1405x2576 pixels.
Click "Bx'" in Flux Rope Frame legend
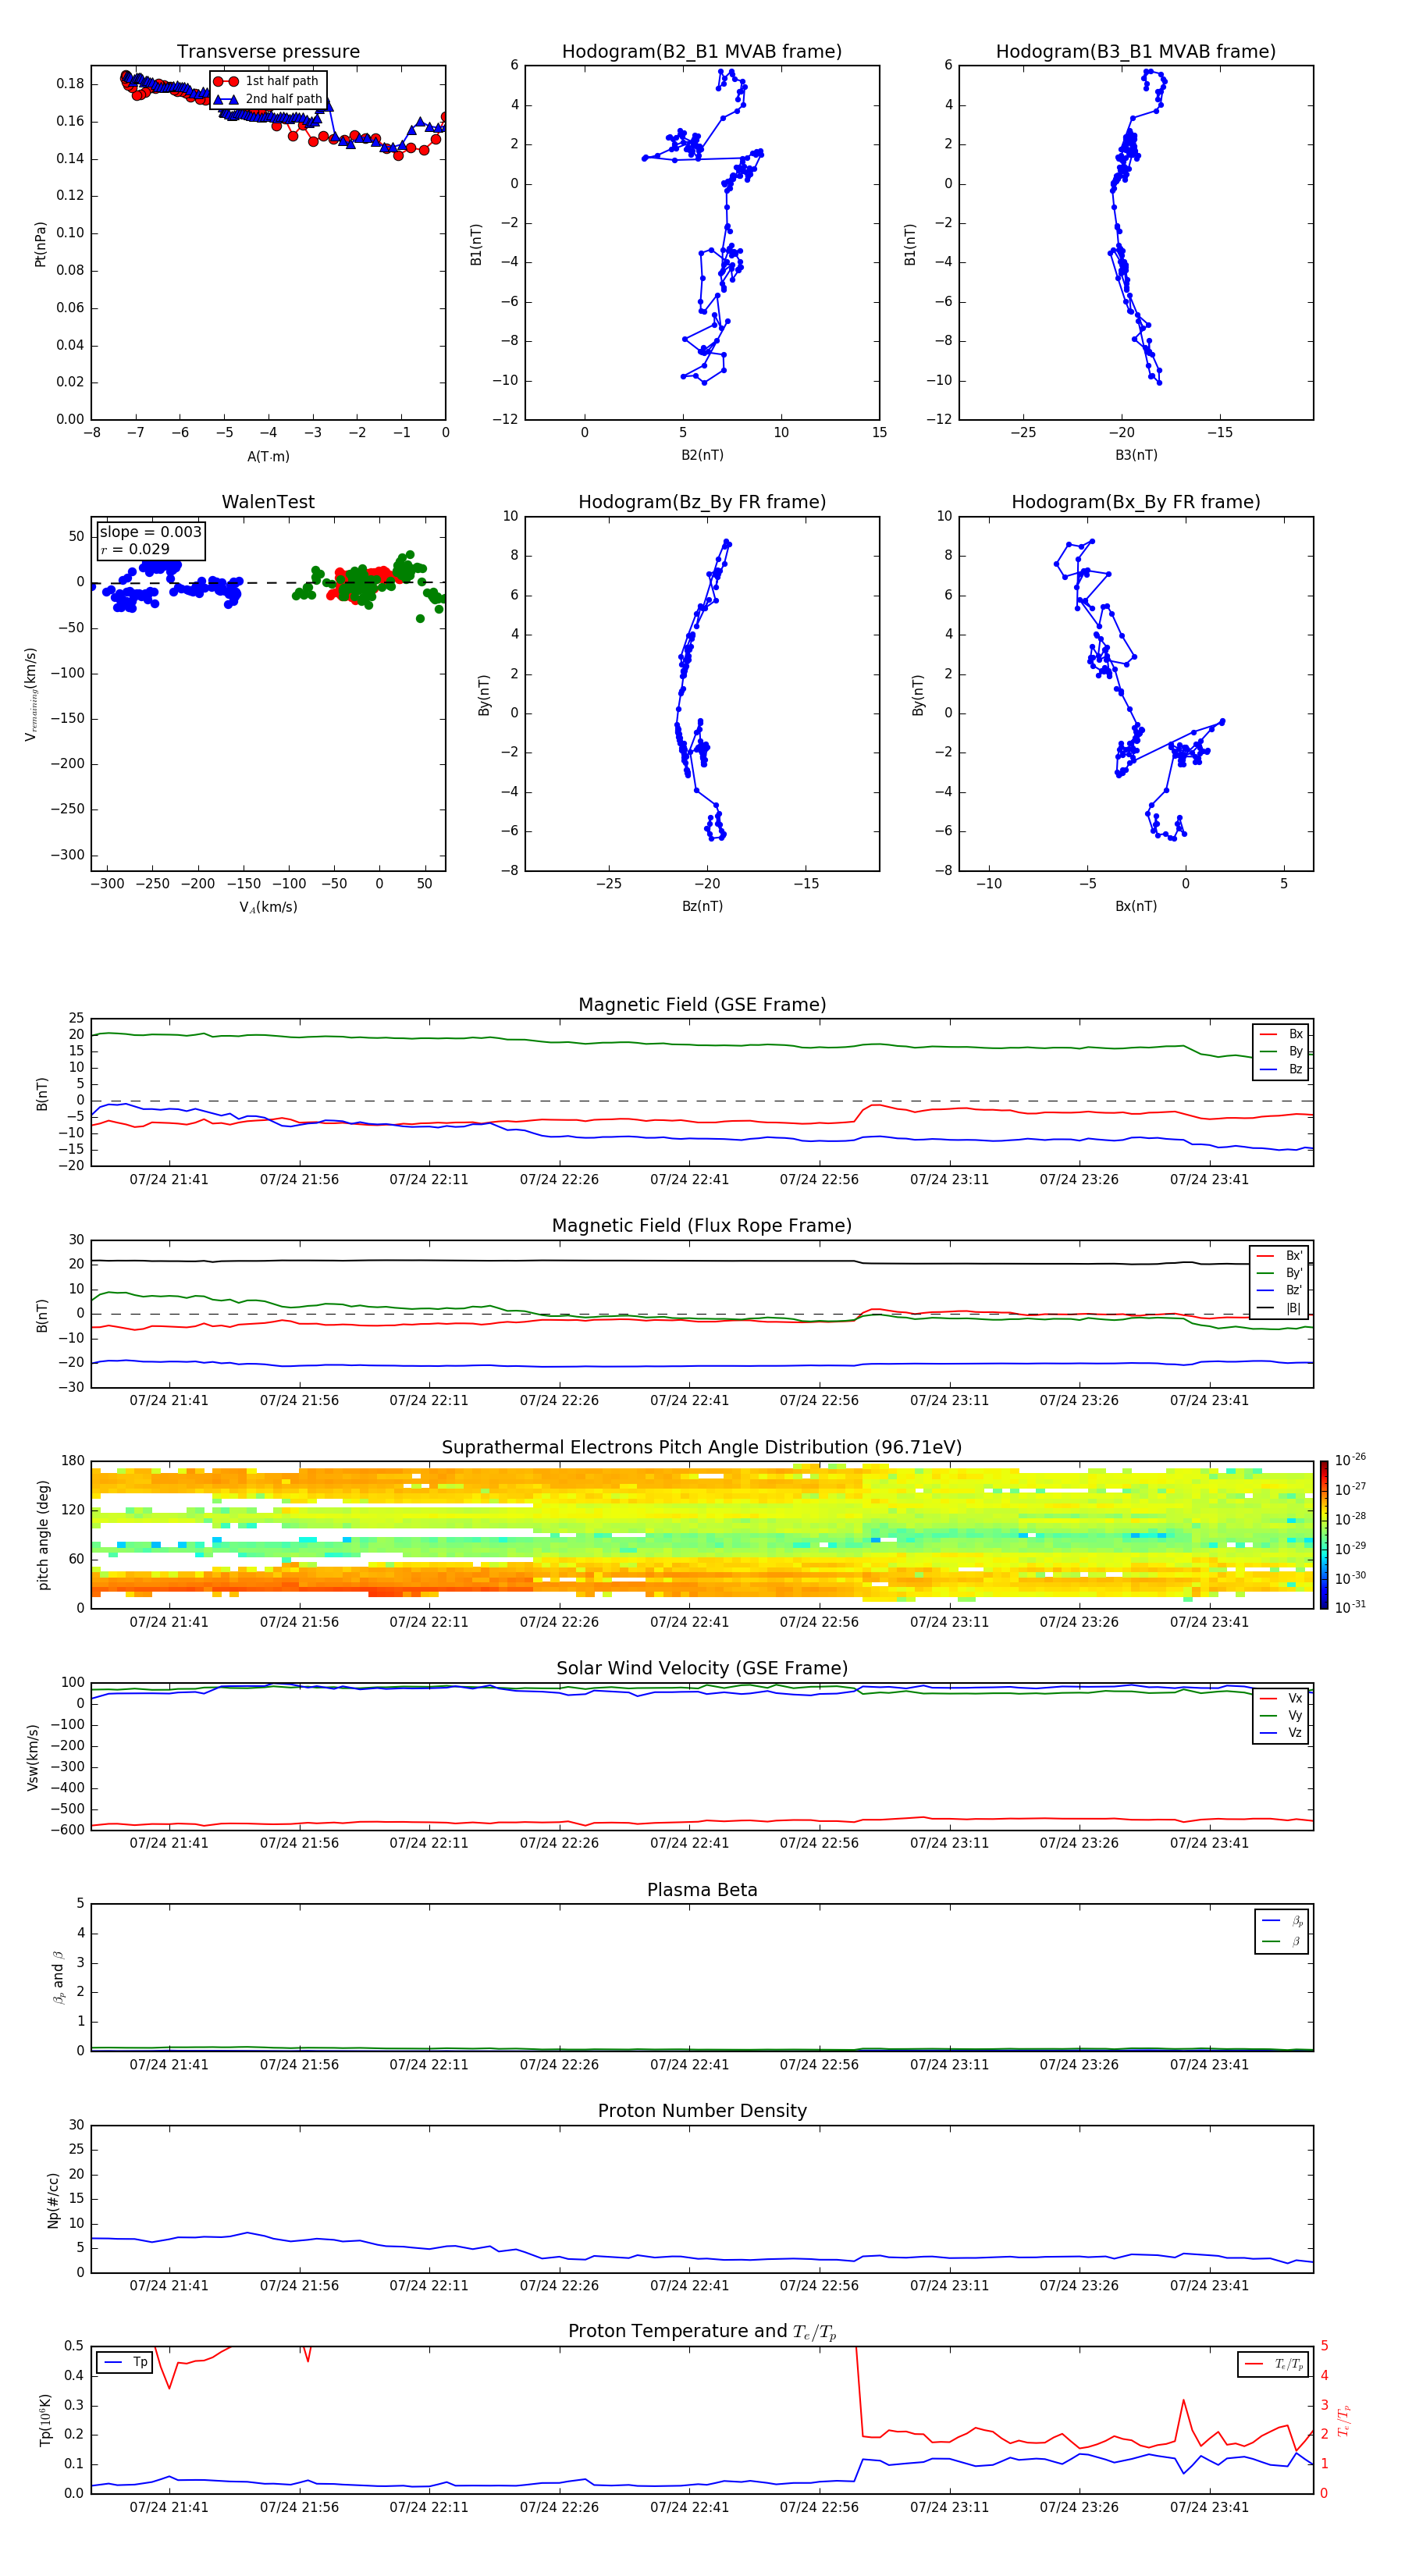click(x=1294, y=1256)
